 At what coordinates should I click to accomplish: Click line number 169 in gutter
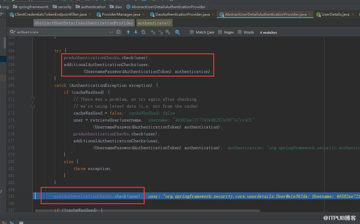click(x=11, y=85)
